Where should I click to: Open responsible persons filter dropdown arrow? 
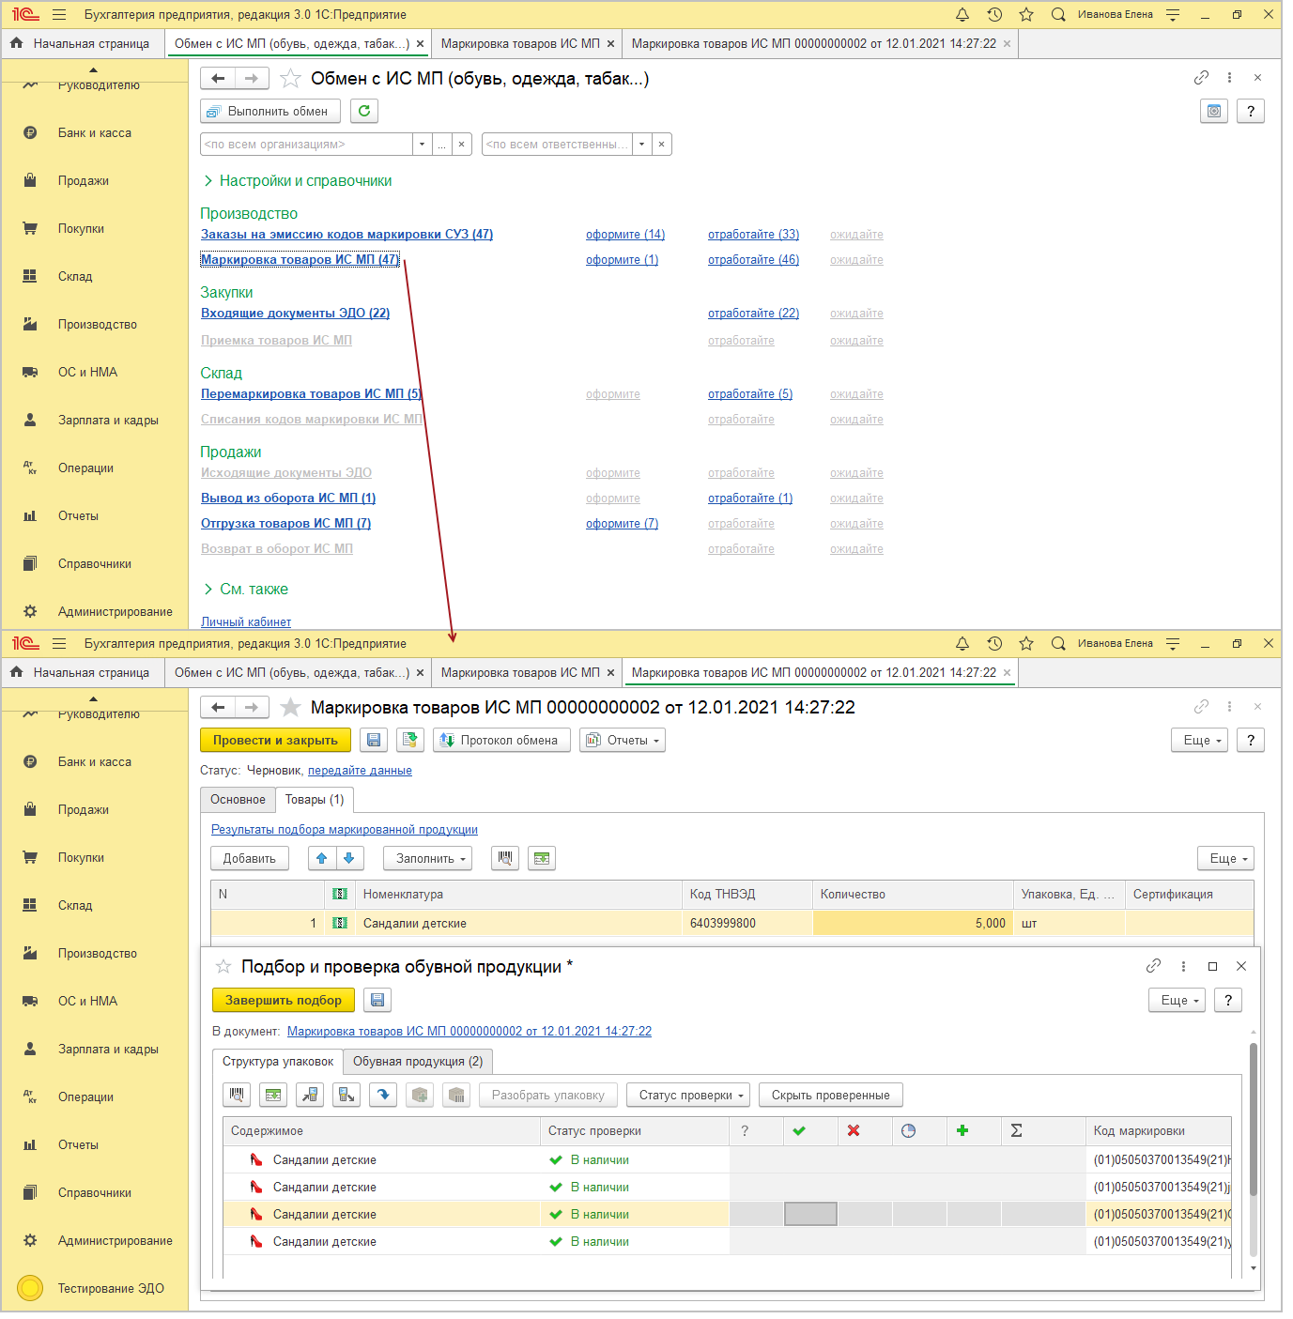pos(642,145)
